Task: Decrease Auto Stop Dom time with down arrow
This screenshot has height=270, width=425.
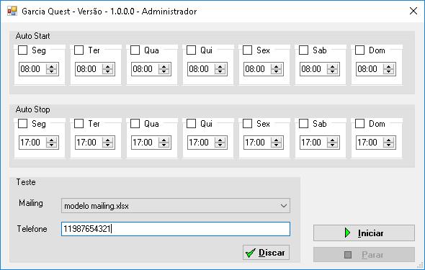Action: [x=389, y=145]
